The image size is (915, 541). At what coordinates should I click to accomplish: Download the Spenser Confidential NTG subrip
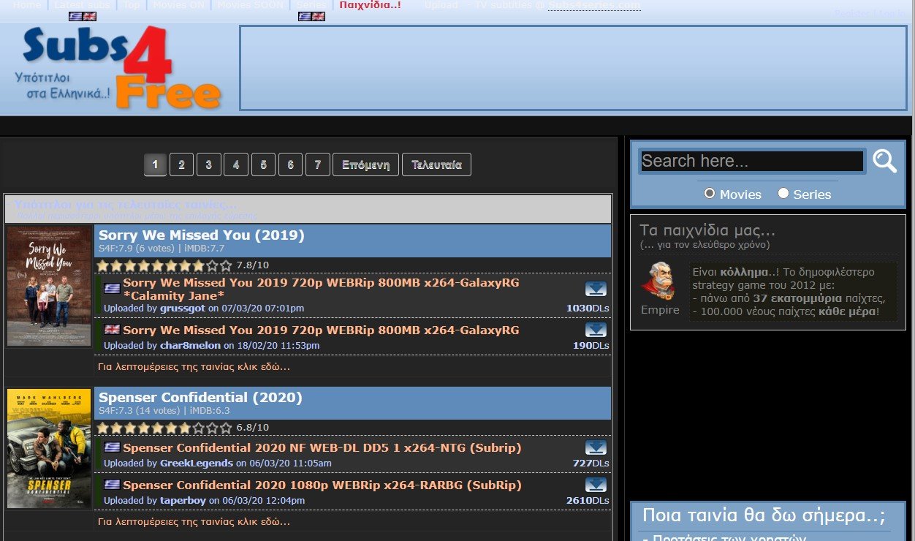tap(596, 447)
